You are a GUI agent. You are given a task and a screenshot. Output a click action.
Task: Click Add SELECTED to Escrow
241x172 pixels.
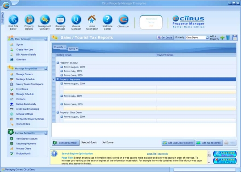coord(178,143)
